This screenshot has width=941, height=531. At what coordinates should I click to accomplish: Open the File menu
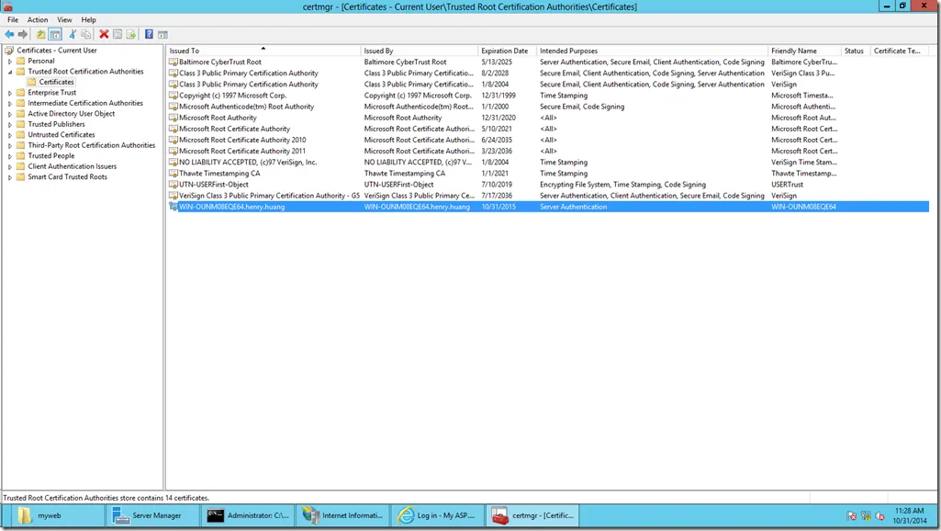(13, 20)
